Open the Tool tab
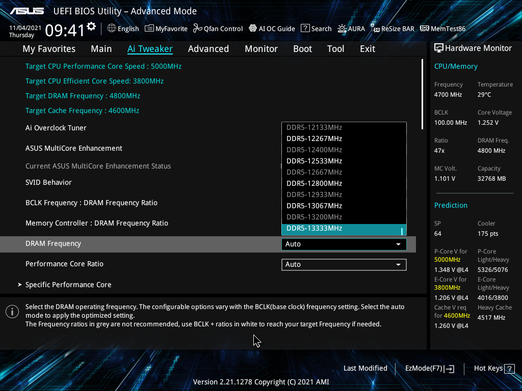Viewport: 522px width, 391px height. (335, 49)
